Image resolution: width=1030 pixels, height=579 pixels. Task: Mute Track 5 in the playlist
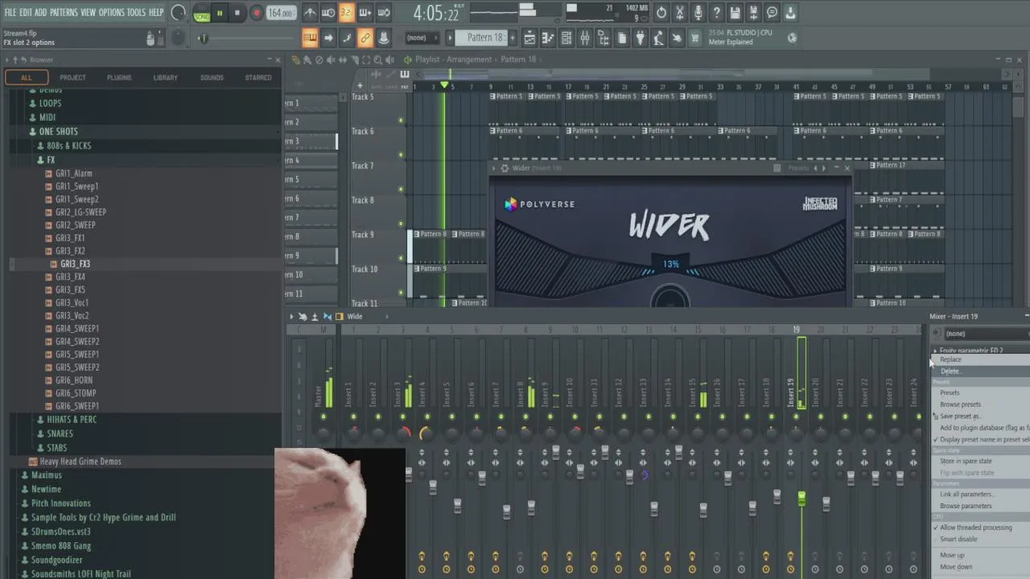[x=401, y=121]
